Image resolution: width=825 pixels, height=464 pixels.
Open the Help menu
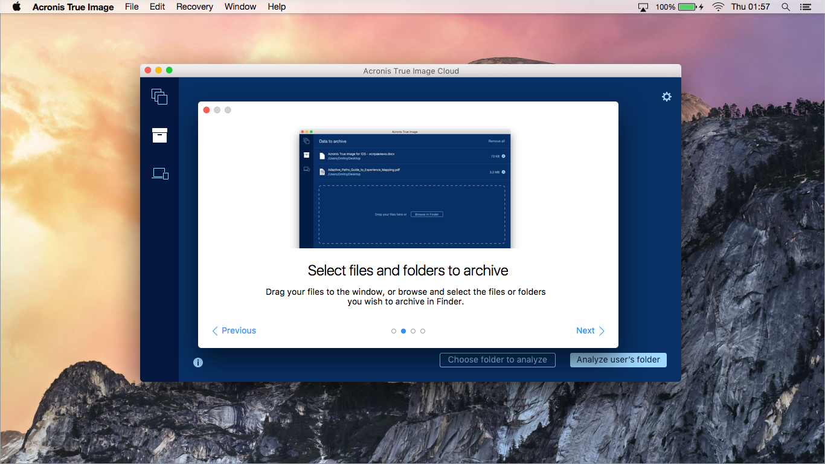[x=277, y=7]
